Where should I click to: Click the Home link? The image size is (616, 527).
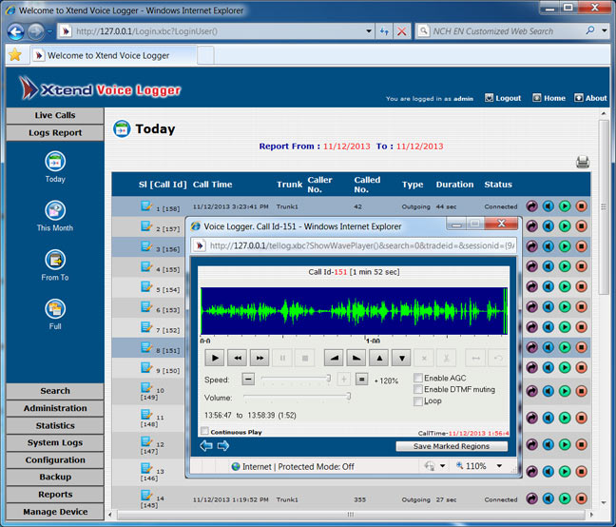coord(549,98)
